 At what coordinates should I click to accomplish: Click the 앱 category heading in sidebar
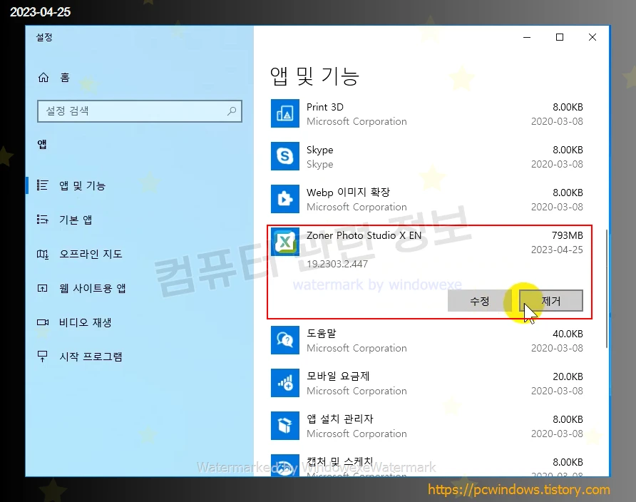click(42, 144)
